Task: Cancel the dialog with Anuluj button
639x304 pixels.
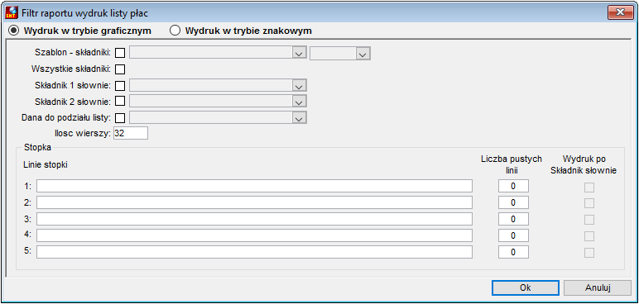Action: pos(598,287)
